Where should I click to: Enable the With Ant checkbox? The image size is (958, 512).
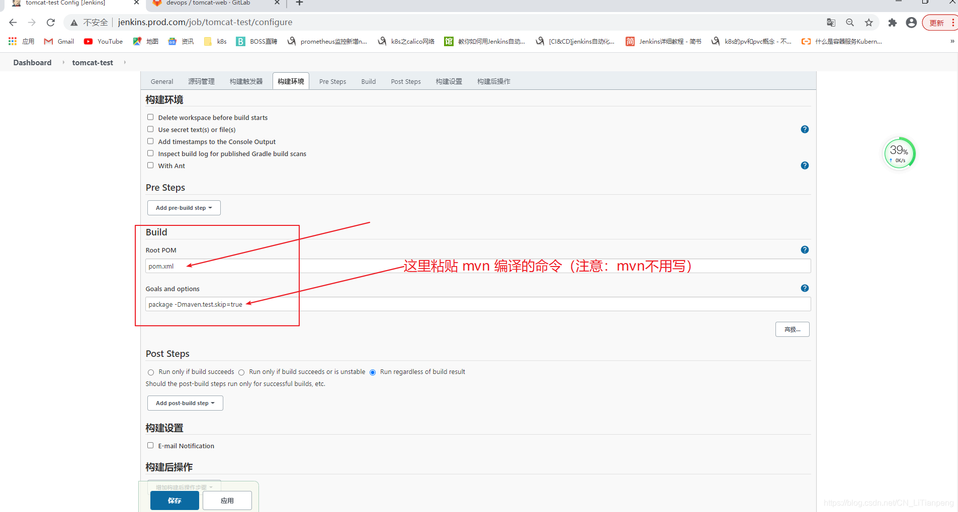(x=150, y=165)
